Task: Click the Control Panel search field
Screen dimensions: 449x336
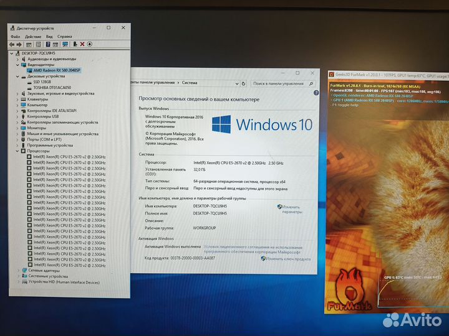Action: tap(279, 82)
